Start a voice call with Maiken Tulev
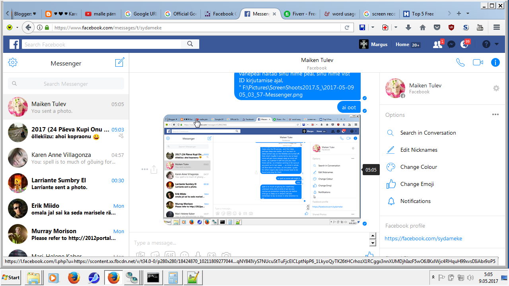This screenshot has width=509, height=286. (x=460, y=62)
